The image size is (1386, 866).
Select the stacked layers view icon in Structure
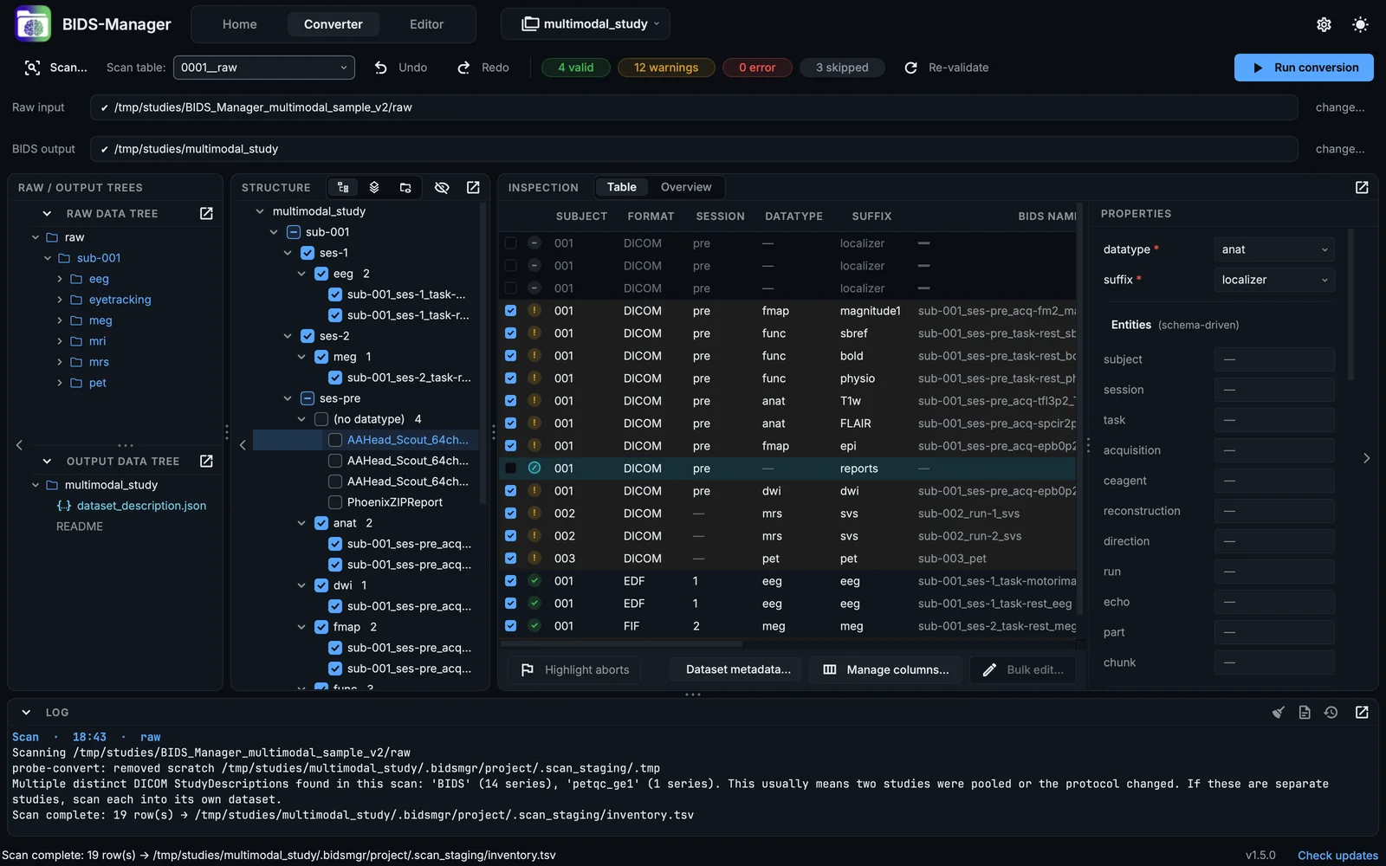click(374, 187)
